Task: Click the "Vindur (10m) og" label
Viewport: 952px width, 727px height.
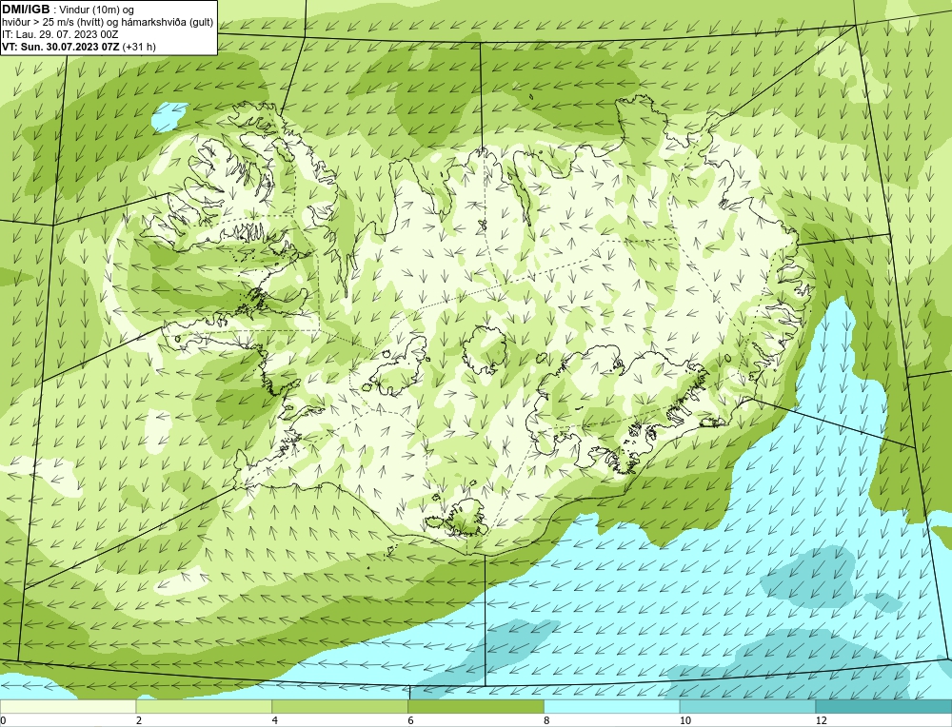Action: pyautogui.click(x=98, y=10)
